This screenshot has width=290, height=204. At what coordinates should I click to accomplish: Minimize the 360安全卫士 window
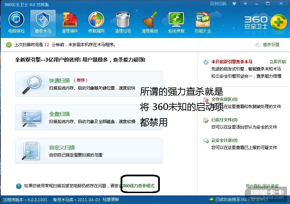[257, 3]
